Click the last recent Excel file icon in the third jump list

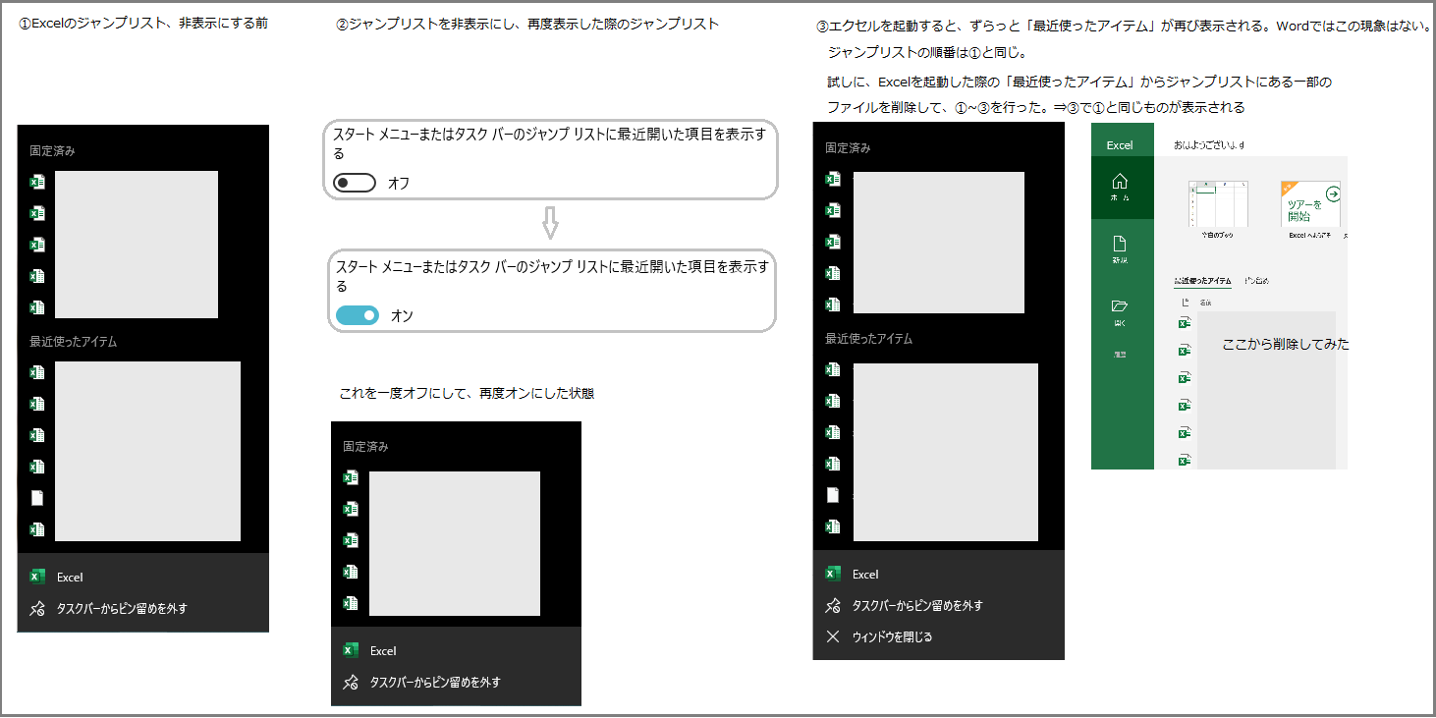[x=833, y=526]
